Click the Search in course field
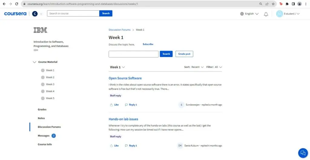The image size is (310, 160). [73, 13]
